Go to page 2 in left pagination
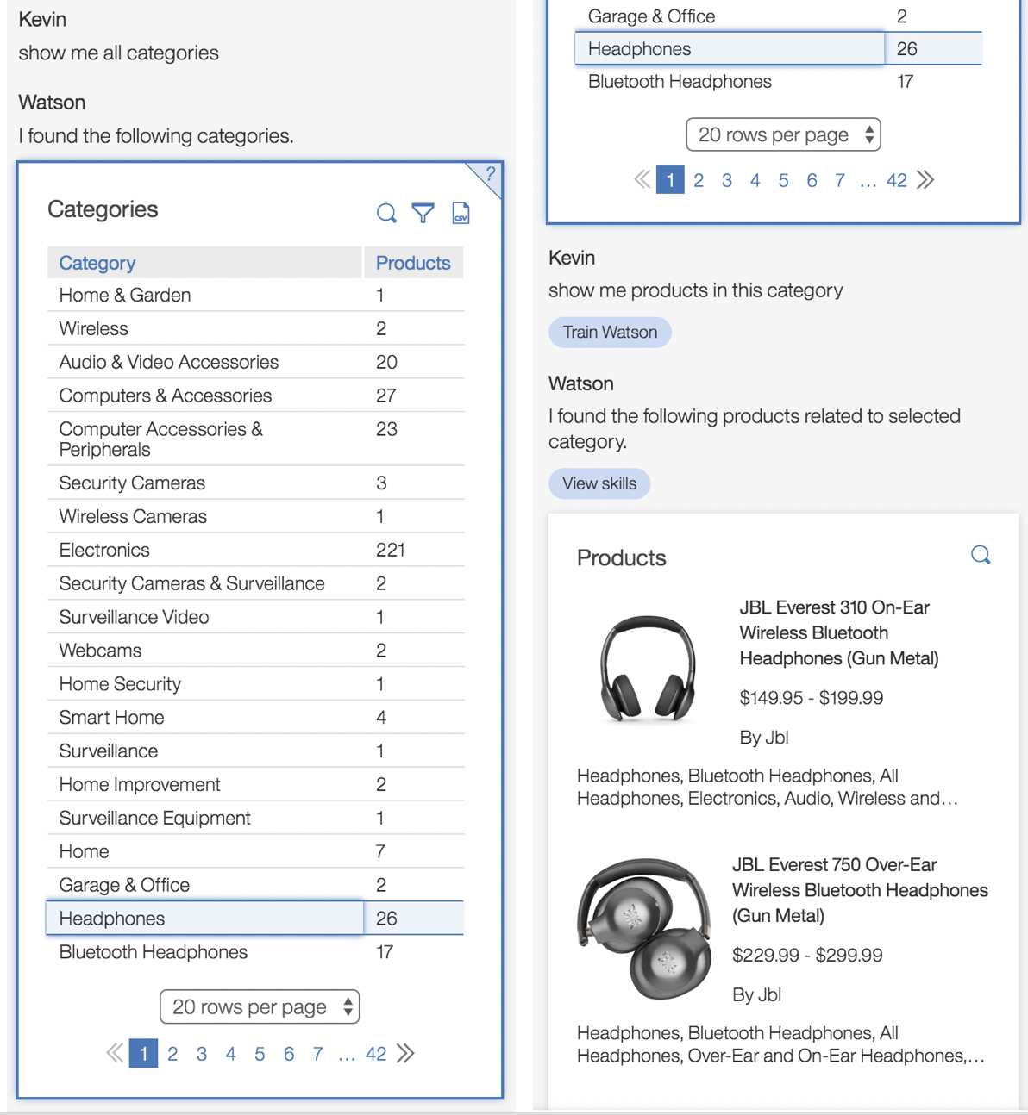1028x1115 pixels. tap(172, 1054)
